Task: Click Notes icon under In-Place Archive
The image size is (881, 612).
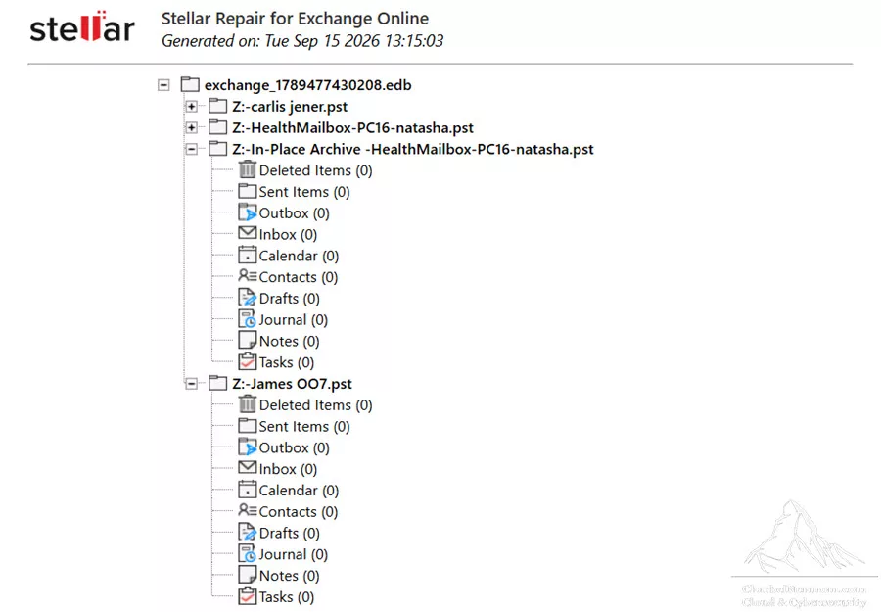Action: click(248, 341)
